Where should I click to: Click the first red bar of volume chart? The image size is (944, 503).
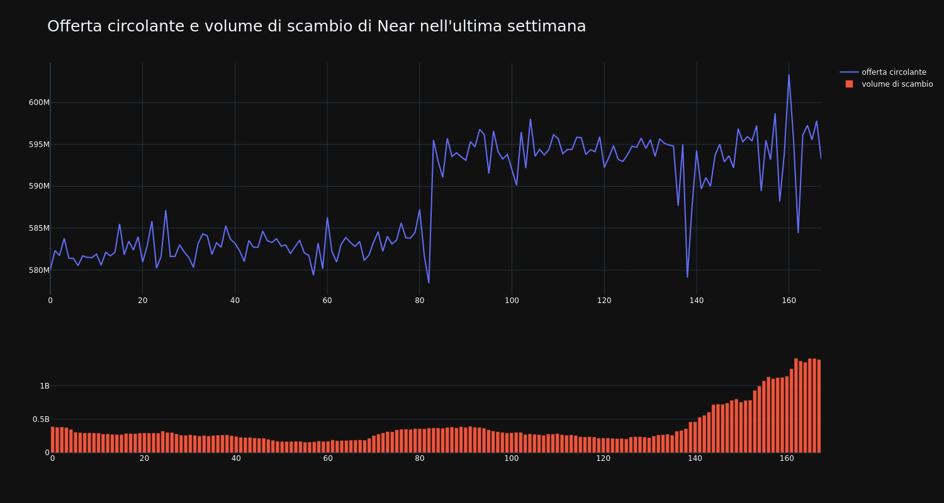[52, 439]
